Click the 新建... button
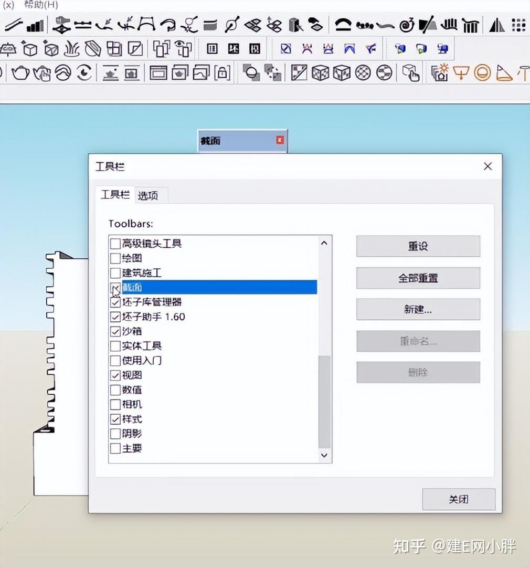The height and width of the screenshot is (568, 530). 418,309
